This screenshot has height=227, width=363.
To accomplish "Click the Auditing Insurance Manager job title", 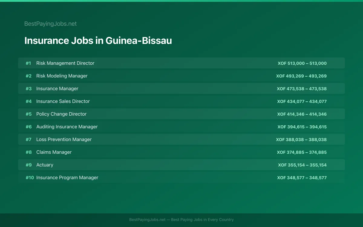I will [67, 127].
